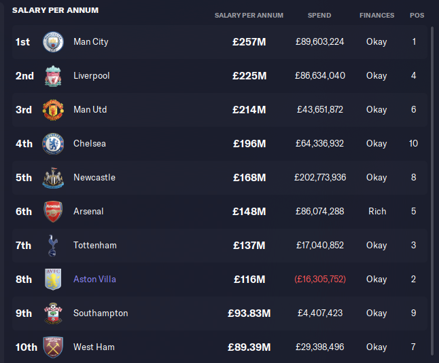Viewport: 439px width, 363px height.
Task: Click the Tottenham club crest
Action: (x=52, y=246)
